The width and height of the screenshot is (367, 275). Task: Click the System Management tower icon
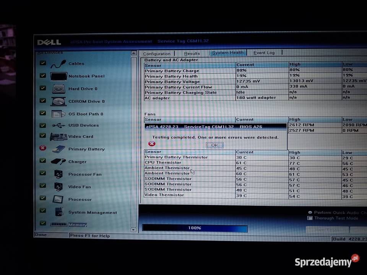click(x=59, y=212)
